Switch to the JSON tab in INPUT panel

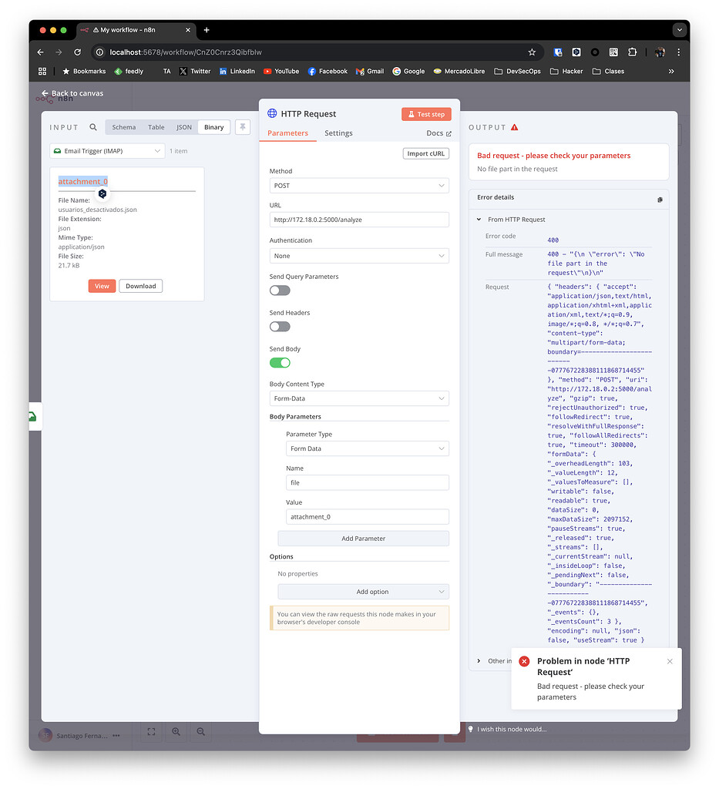(x=184, y=127)
